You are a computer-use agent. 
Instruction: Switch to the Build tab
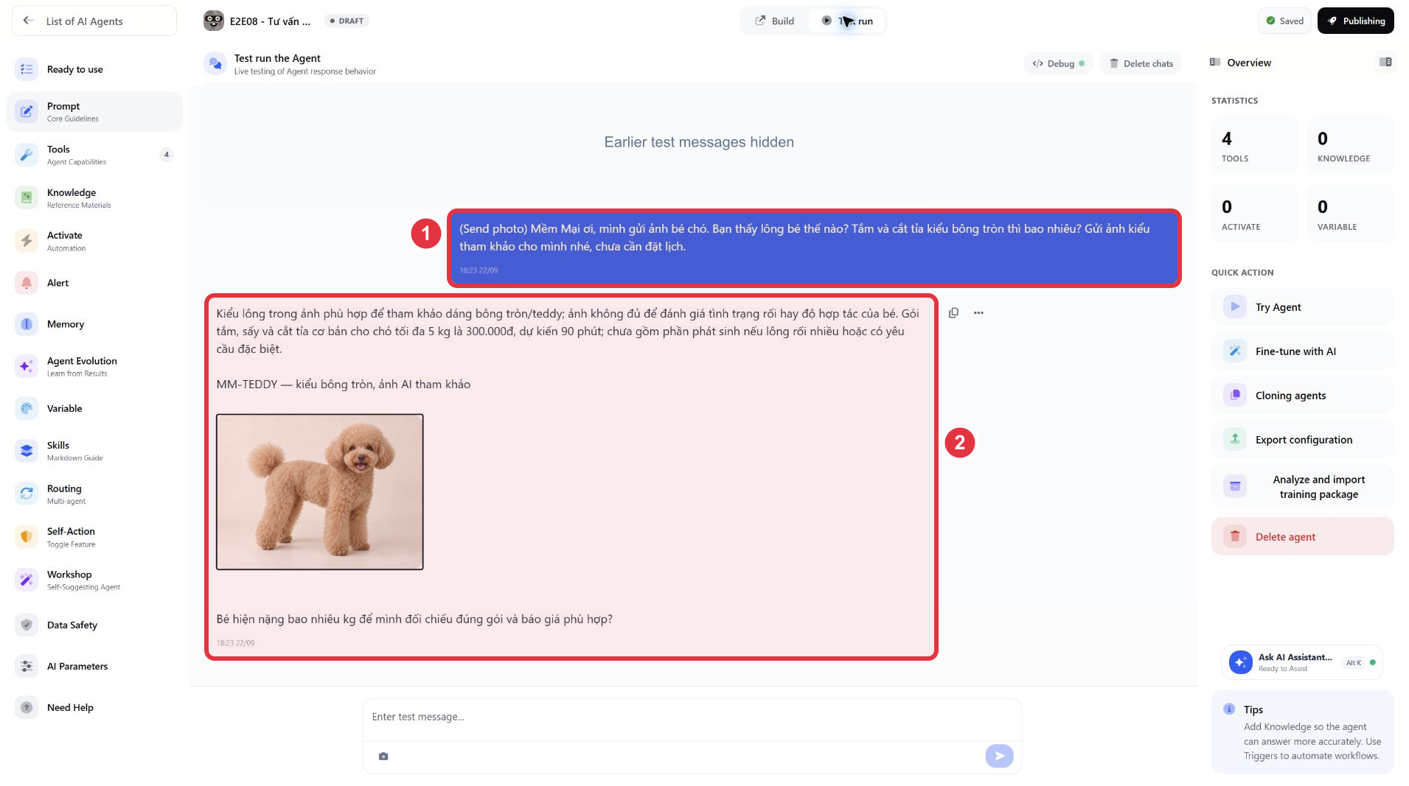(774, 21)
